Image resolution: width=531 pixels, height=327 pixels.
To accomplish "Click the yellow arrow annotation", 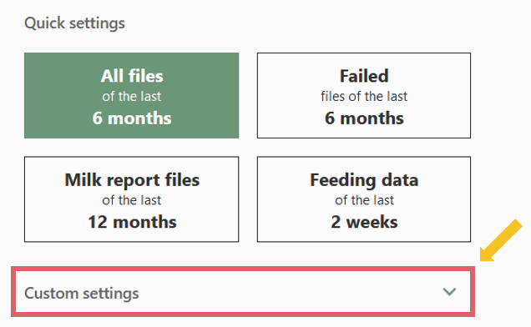I will [x=501, y=240].
